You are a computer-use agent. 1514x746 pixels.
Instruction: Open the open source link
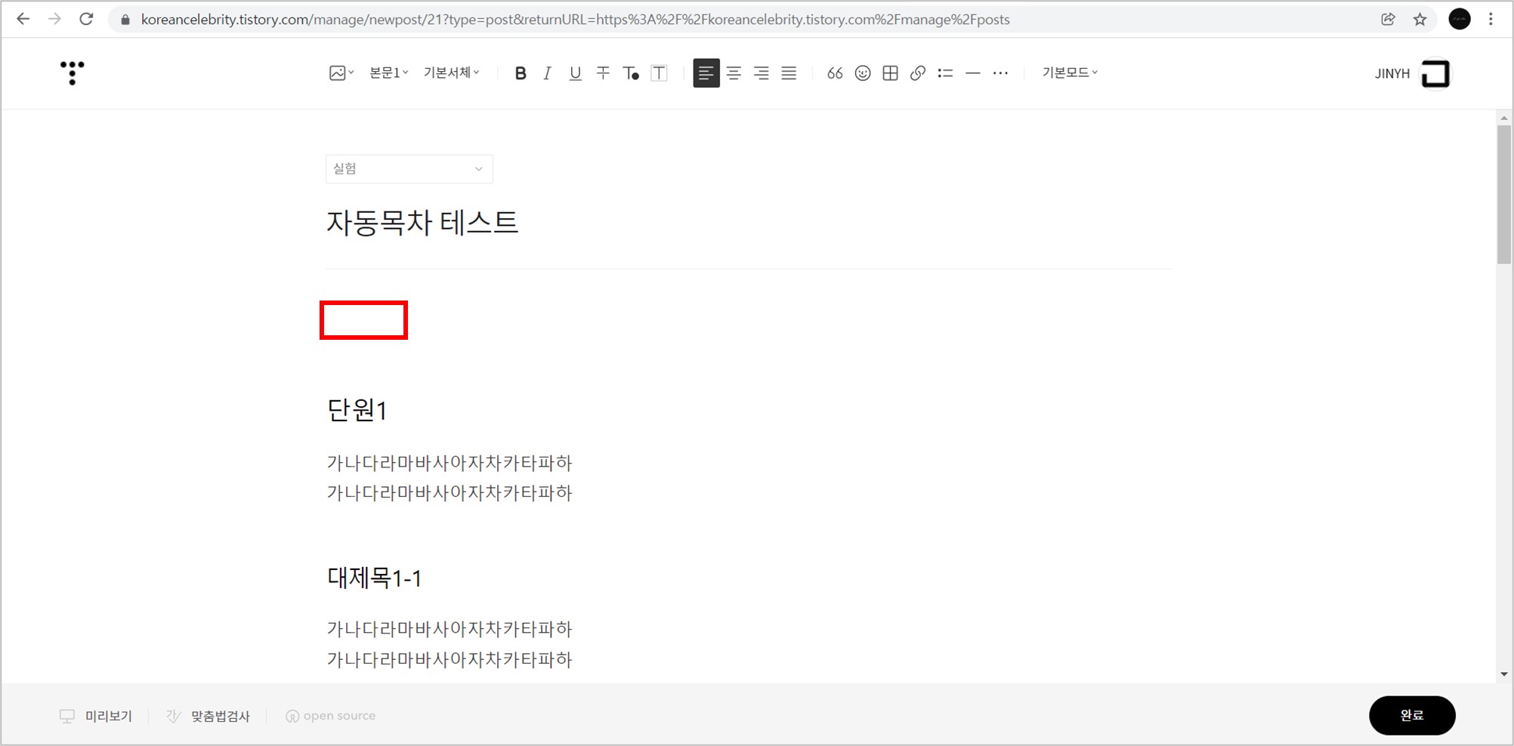(x=330, y=716)
